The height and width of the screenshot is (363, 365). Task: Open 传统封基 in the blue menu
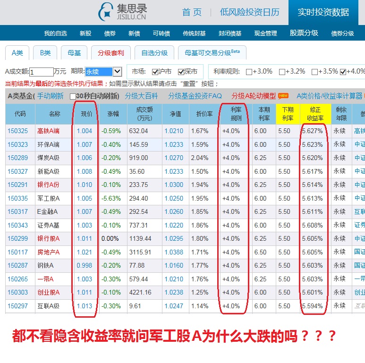[x=194, y=33]
